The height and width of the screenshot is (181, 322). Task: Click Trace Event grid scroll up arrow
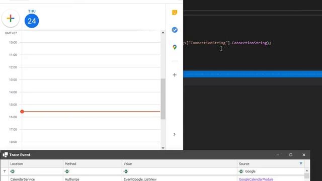307,171
